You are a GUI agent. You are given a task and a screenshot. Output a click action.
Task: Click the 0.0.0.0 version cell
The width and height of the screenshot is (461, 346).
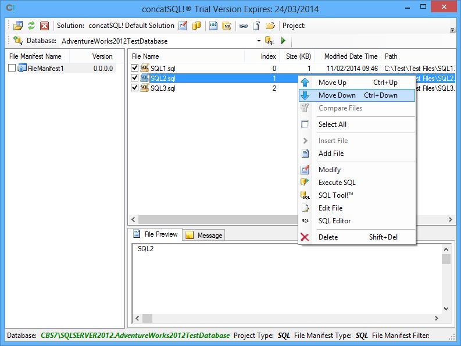[x=103, y=68]
